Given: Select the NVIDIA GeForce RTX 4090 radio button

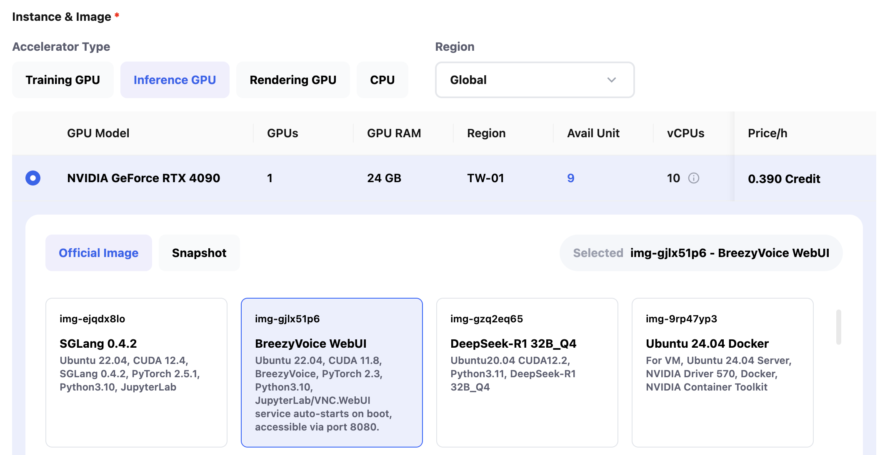Looking at the screenshot, I should (x=33, y=178).
